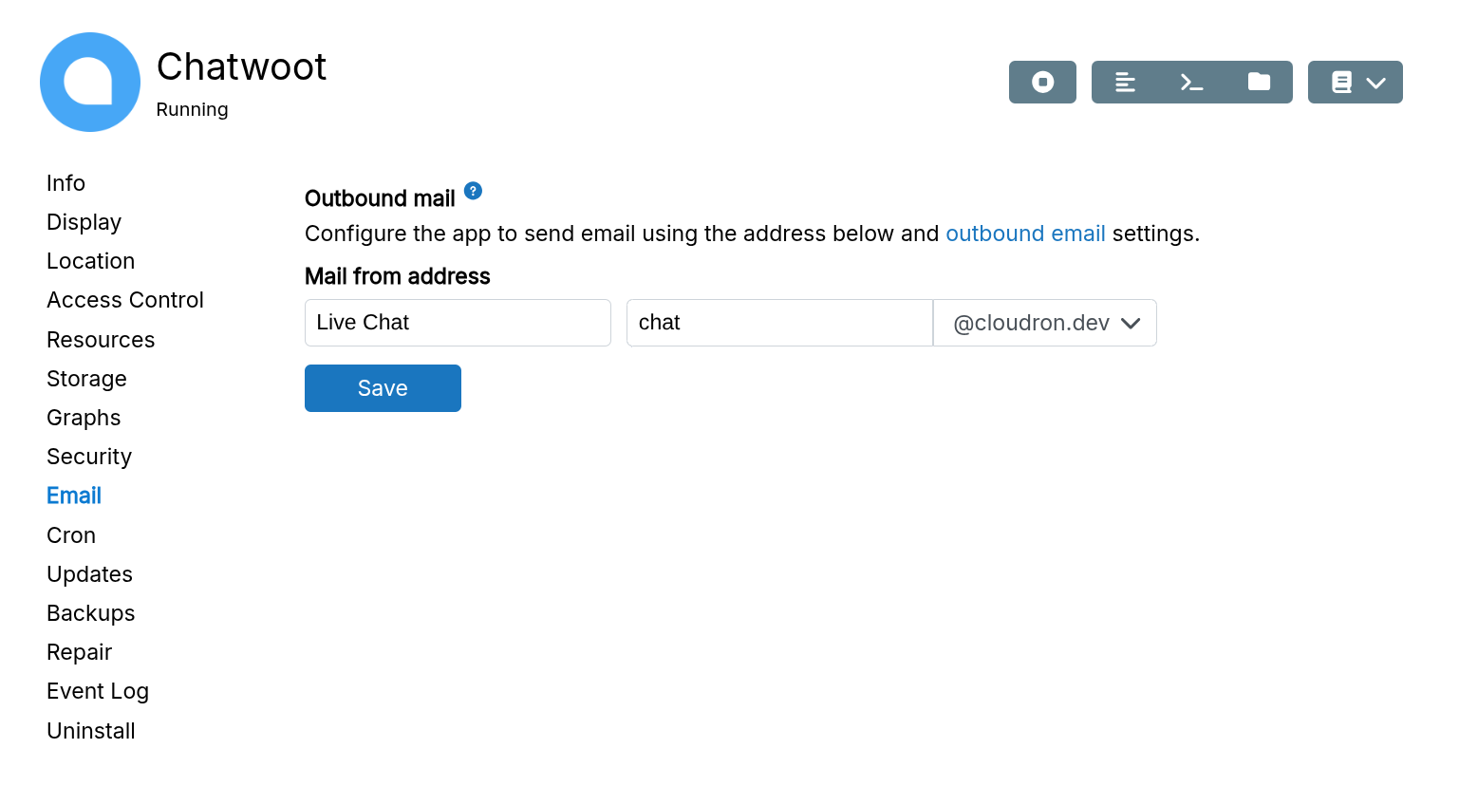Stop the running Chatwoot app

click(1042, 83)
